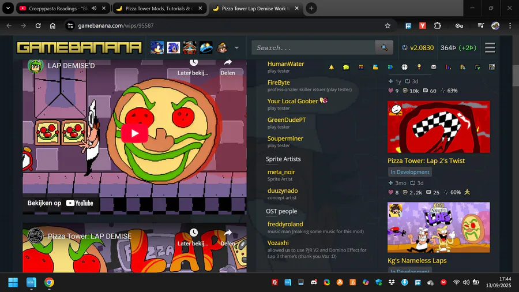
Task: Open meta_noir's profile
Action: tap(281, 172)
